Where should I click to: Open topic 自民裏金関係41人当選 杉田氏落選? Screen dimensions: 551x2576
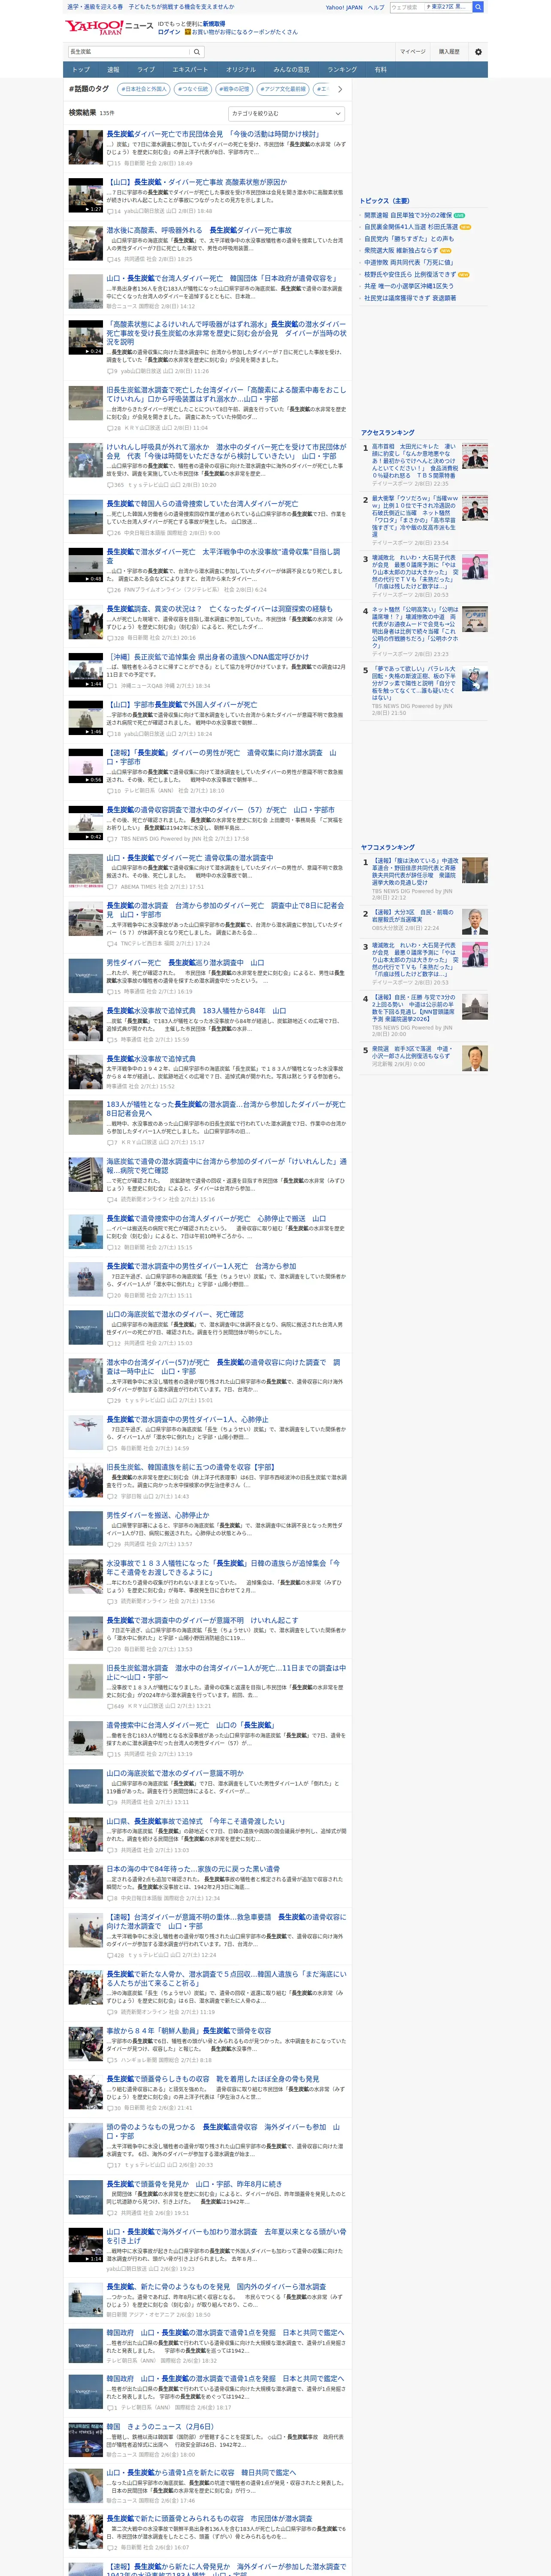[x=411, y=227]
